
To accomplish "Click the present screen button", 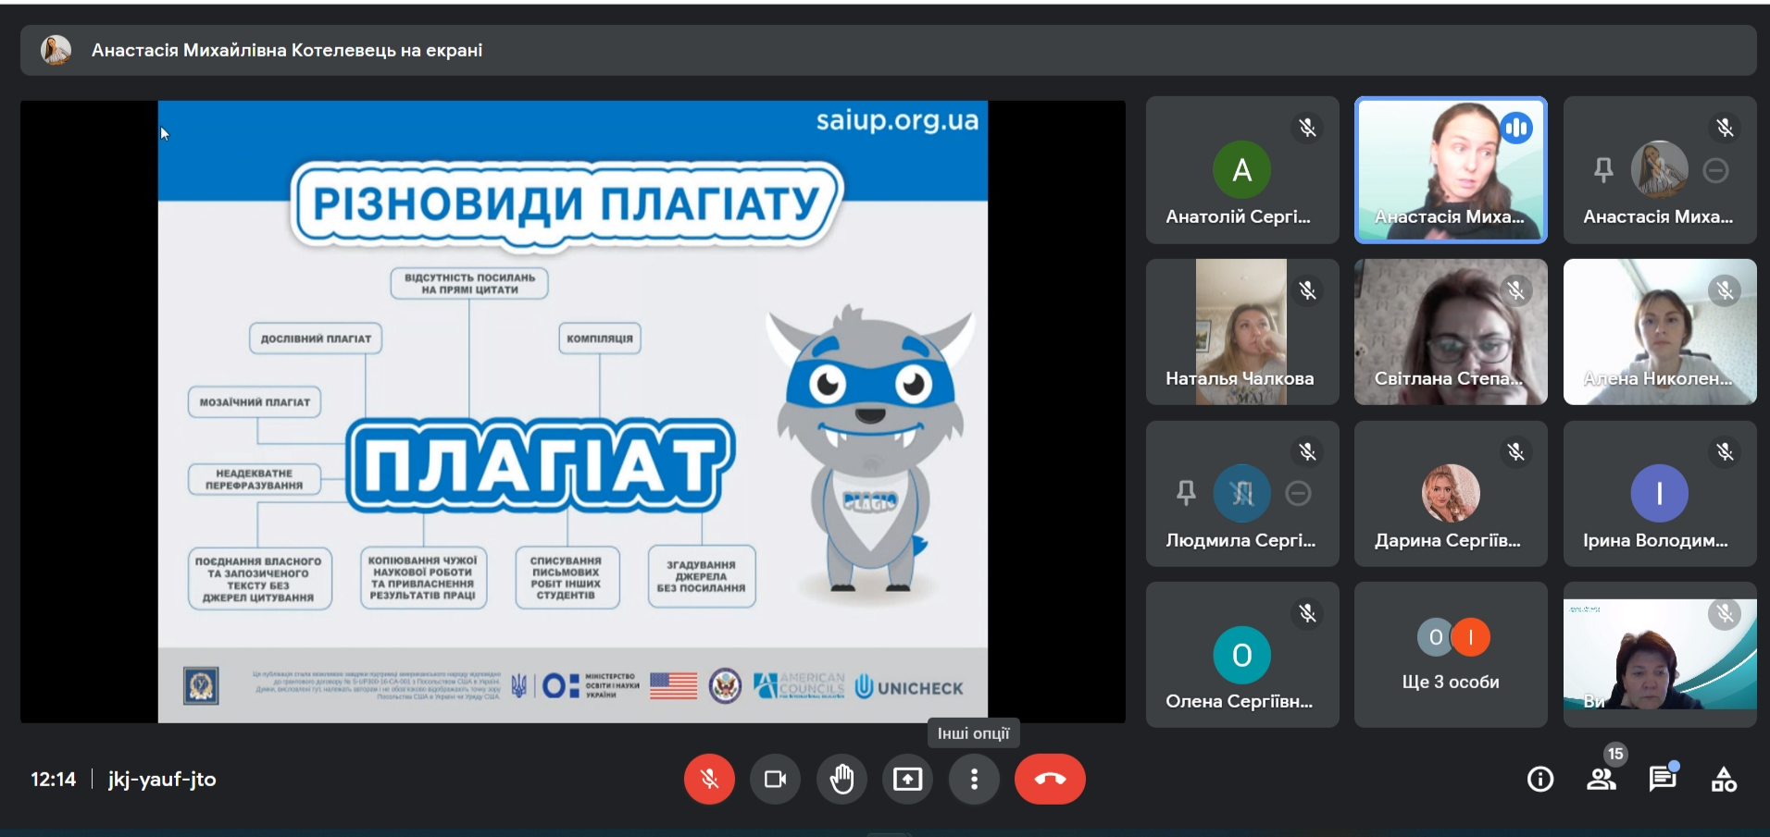I will point(907,780).
